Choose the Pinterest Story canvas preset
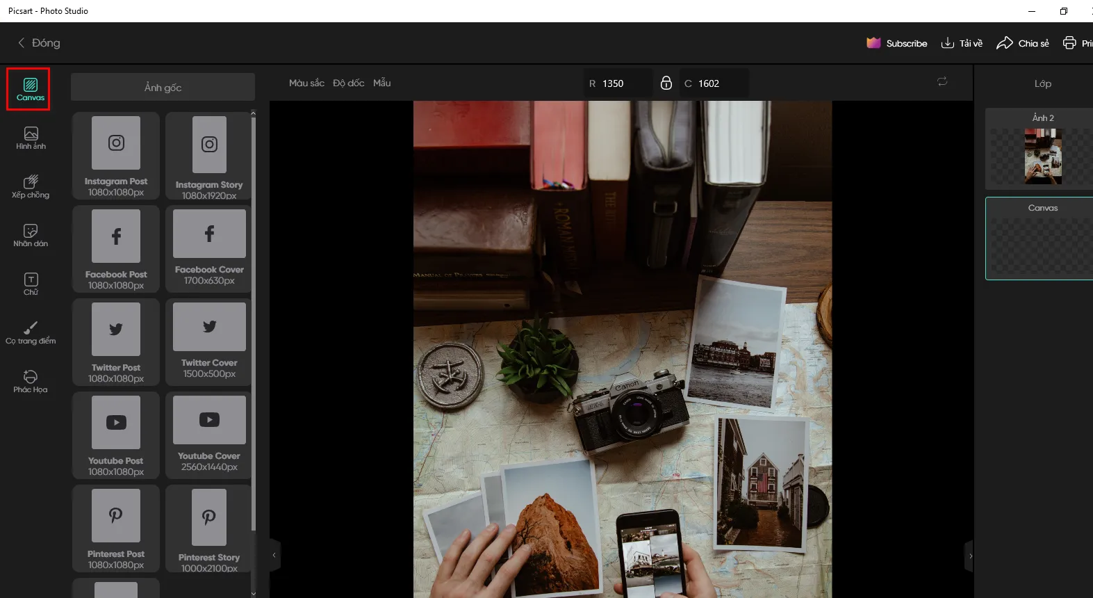Image resolution: width=1093 pixels, height=598 pixels. click(x=209, y=528)
